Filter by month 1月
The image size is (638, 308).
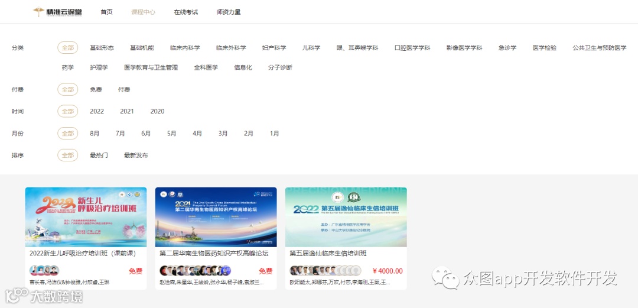point(274,133)
